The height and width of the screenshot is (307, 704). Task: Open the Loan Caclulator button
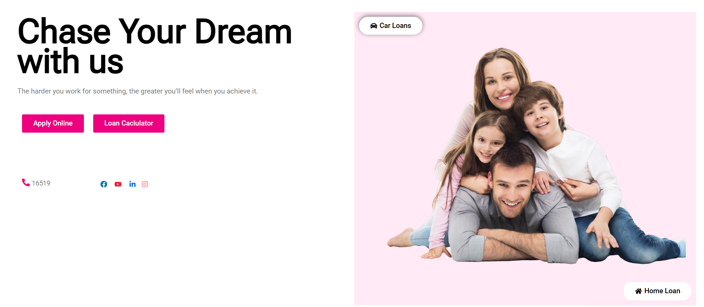(129, 123)
